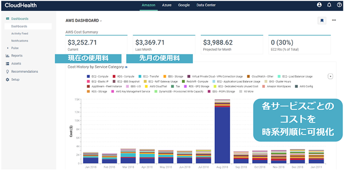This screenshot has height=172, width=344.
Task: Click EKS - Cluster Hours legend entry
Action: 278,82
